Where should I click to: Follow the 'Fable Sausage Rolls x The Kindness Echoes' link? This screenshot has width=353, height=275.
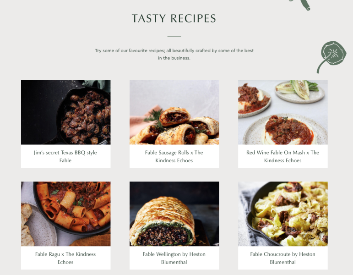(174, 156)
